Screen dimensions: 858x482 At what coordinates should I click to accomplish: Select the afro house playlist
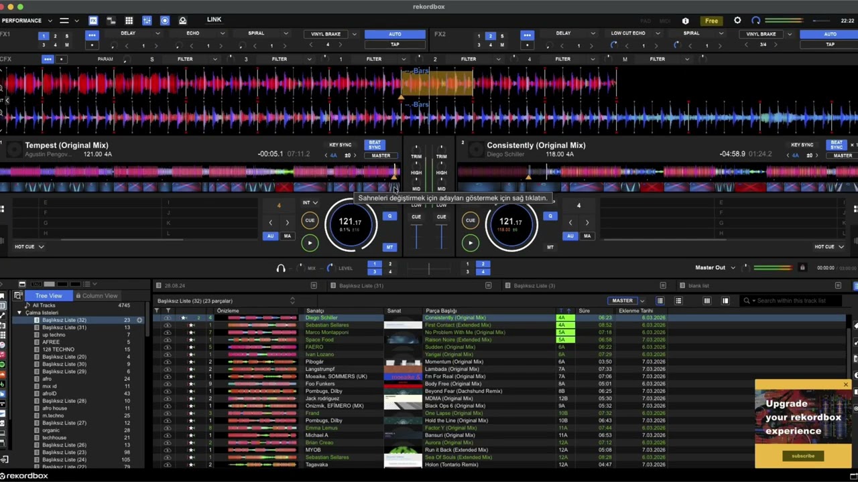coord(54,408)
